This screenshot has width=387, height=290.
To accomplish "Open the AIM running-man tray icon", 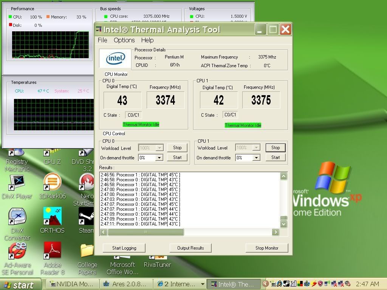I will [x=280, y=284].
